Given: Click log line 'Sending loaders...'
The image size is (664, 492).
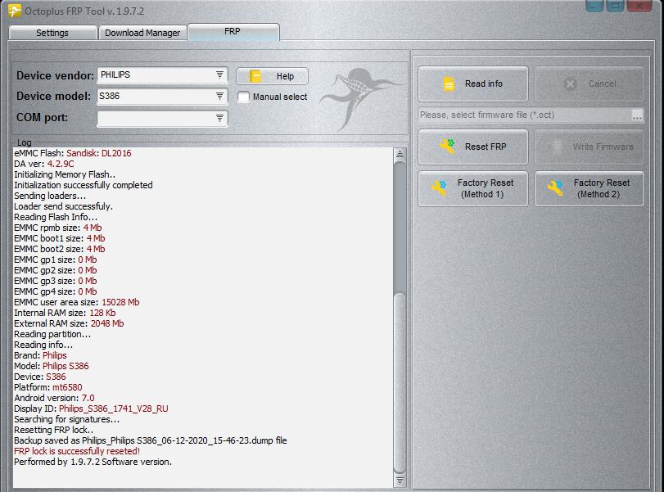Looking at the screenshot, I should pyautogui.click(x=50, y=196).
